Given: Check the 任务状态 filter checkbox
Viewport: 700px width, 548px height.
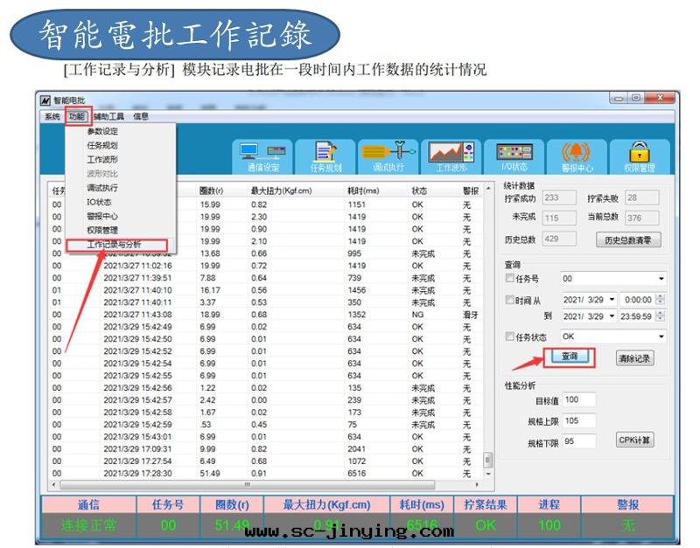Looking at the screenshot, I should point(509,336).
